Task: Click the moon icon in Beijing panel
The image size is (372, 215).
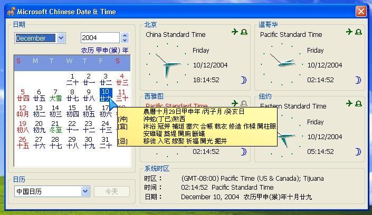Action: coord(244,80)
